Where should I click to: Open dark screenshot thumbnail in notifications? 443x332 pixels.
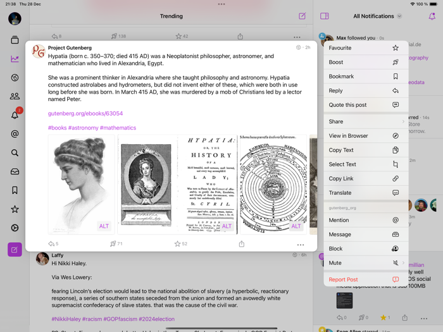pyautogui.click(x=344, y=300)
